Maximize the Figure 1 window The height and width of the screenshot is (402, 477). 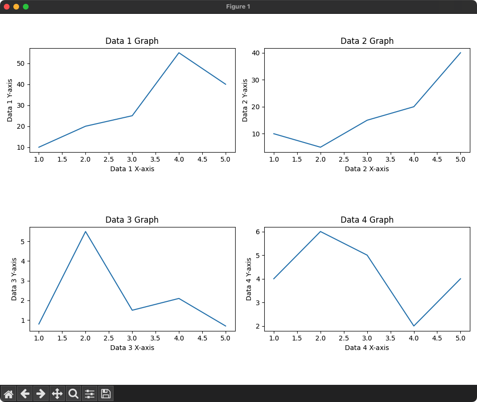(x=26, y=7)
